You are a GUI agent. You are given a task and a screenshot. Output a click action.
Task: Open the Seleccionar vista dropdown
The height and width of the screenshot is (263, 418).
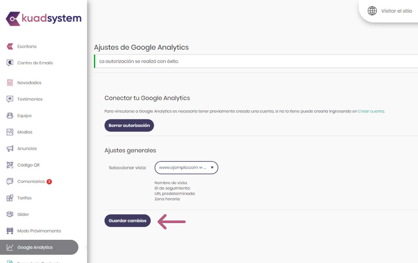click(x=186, y=168)
